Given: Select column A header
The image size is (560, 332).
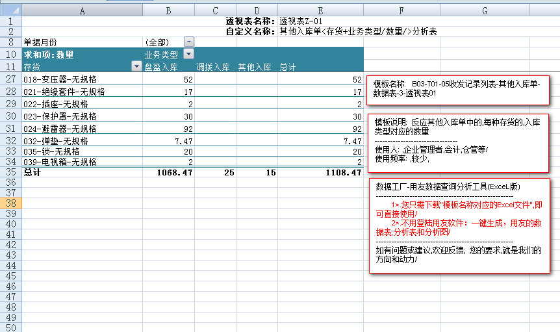Looking at the screenshot, I should click(x=82, y=10).
